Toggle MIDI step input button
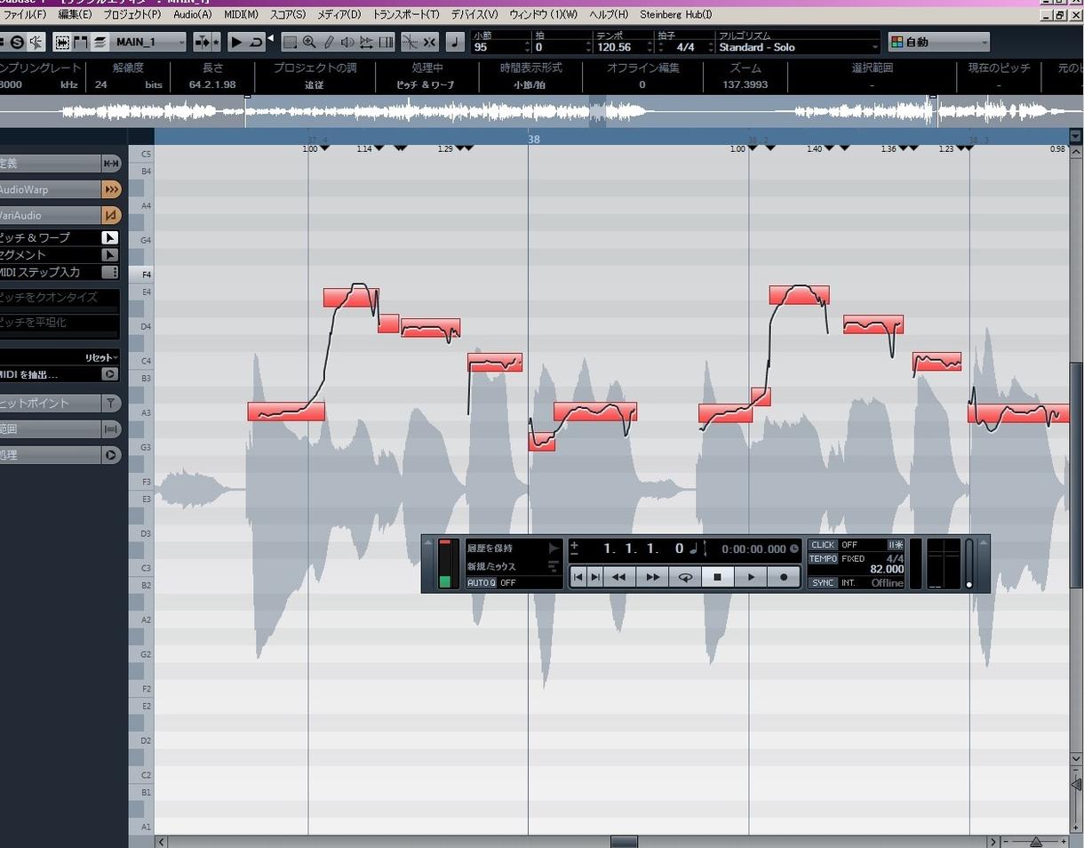 (109, 272)
